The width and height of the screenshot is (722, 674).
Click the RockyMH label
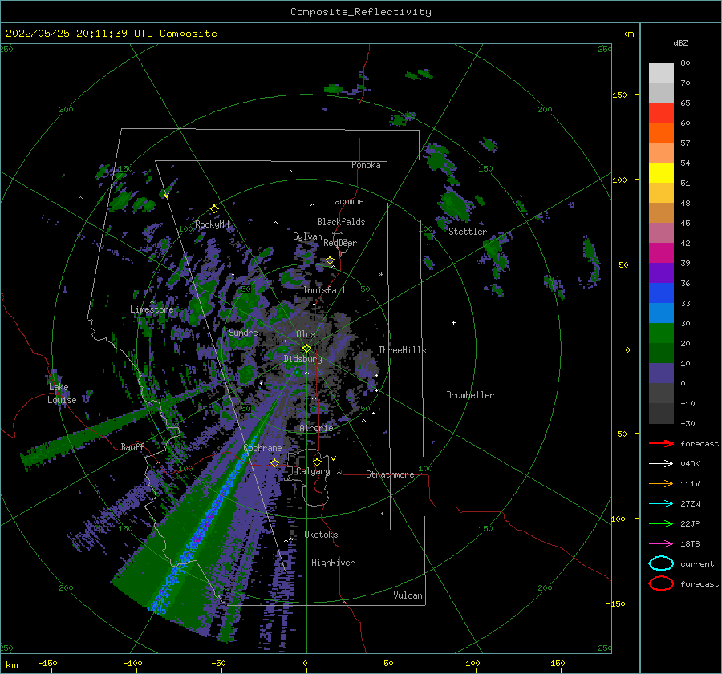212,224
